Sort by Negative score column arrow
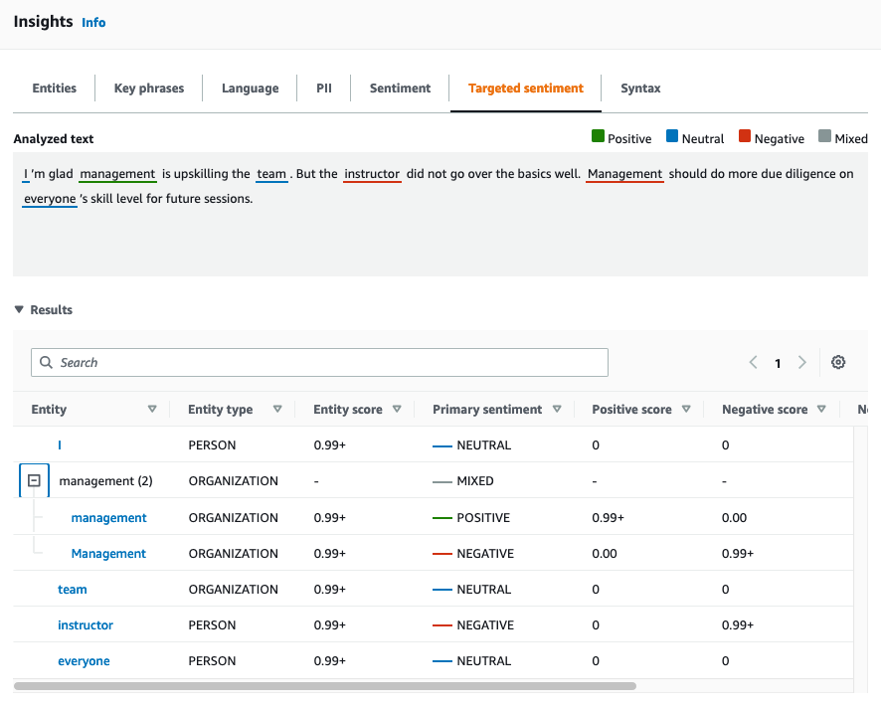 [x=822, y=410]
